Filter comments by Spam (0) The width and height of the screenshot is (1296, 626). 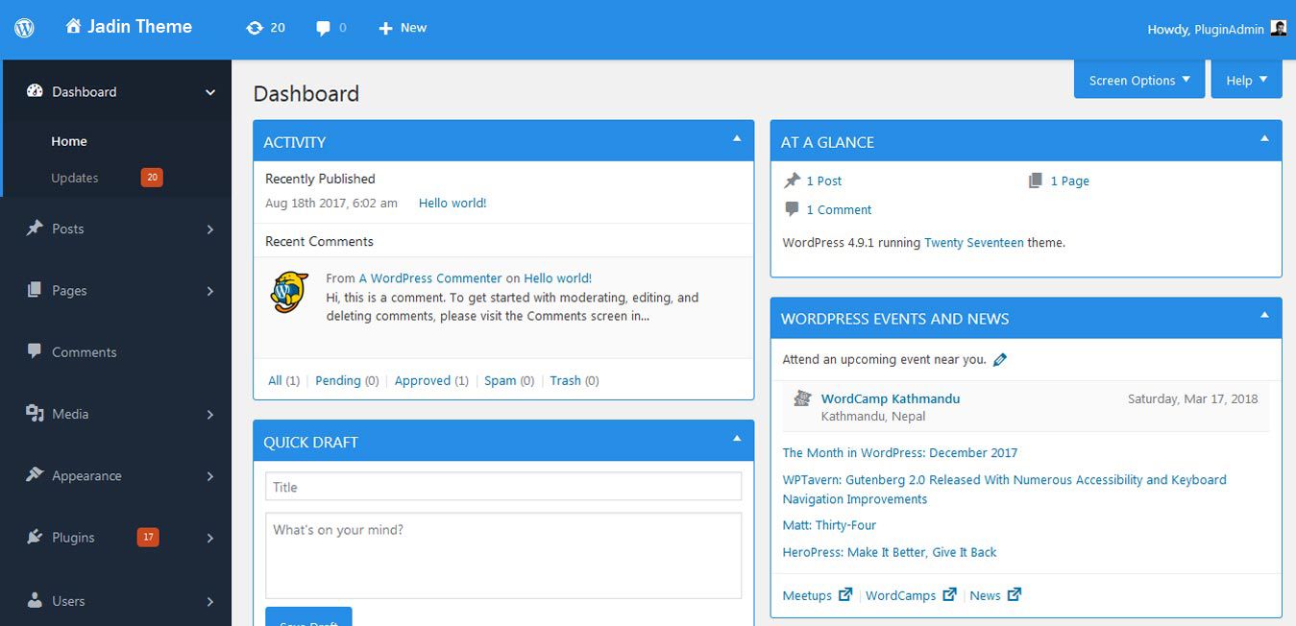point(509,380)
